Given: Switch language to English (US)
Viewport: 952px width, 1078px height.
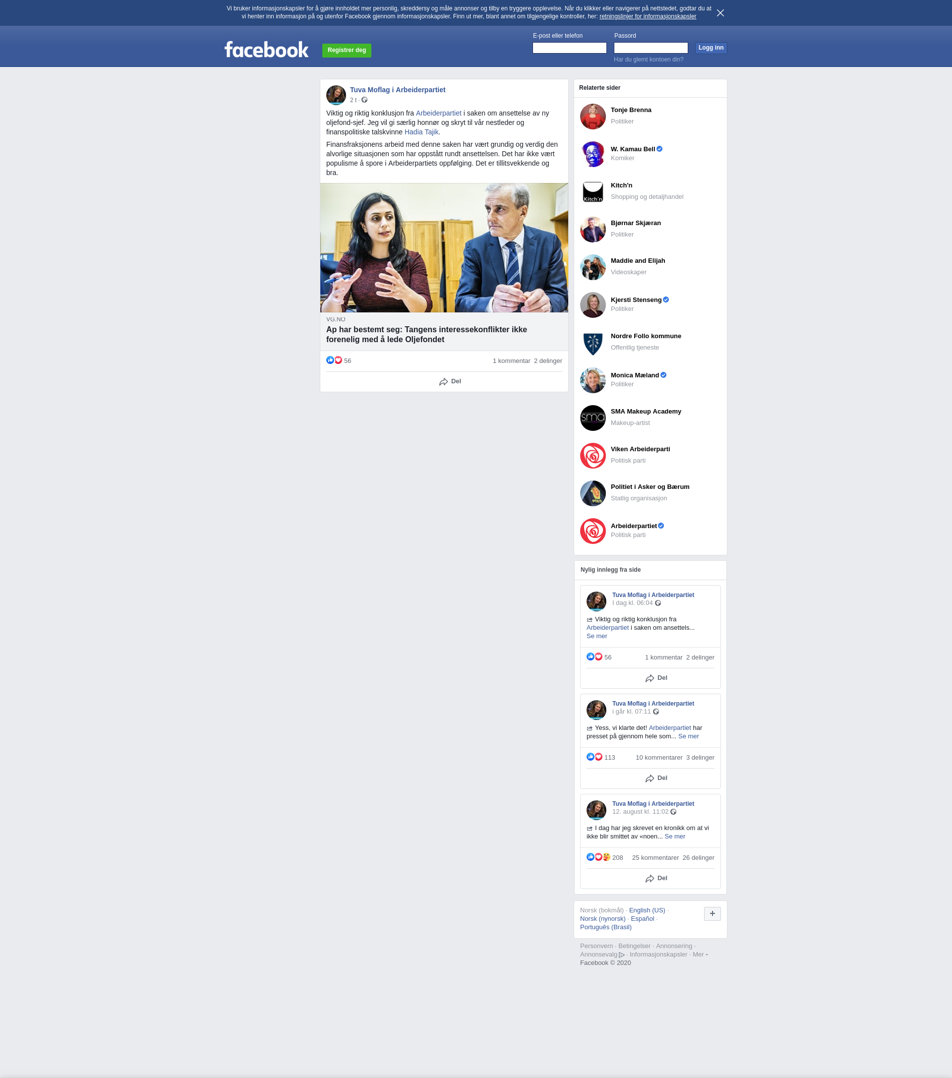Looking at the screenshot, I should pos(647,910).
